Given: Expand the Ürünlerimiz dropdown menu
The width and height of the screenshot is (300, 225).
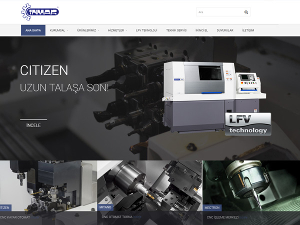Looking at the screenshot, I should 88,30.
